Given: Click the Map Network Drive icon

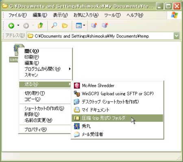Looking at the screenshot, I should [x=94, y=25].
